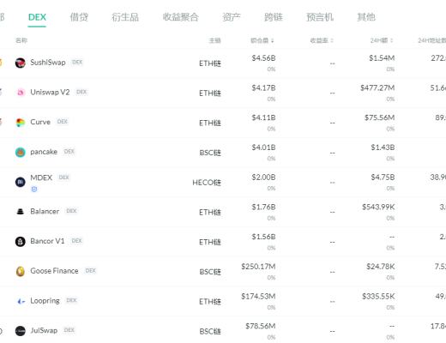Viewport: 446px width, 343px height.
Task: Click the HECO链 chain cell
Action: click(207, 183)
